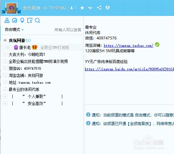The width and height of the screenshot is (174, 154).
Task: Expand the "安全高效" channel node
Action: pyautogui.click(x=5, y=103)
